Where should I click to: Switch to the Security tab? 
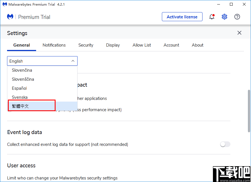pyautogui.click(x=86, y=45)
